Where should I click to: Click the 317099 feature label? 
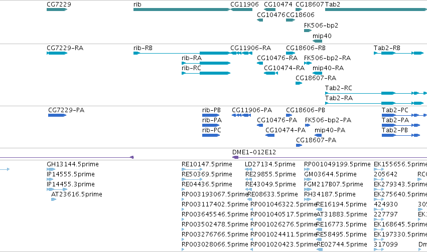tap(386, 244)
